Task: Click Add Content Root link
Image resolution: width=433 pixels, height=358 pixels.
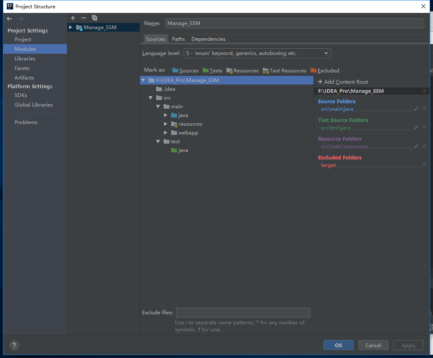Action: click(343, 82)
